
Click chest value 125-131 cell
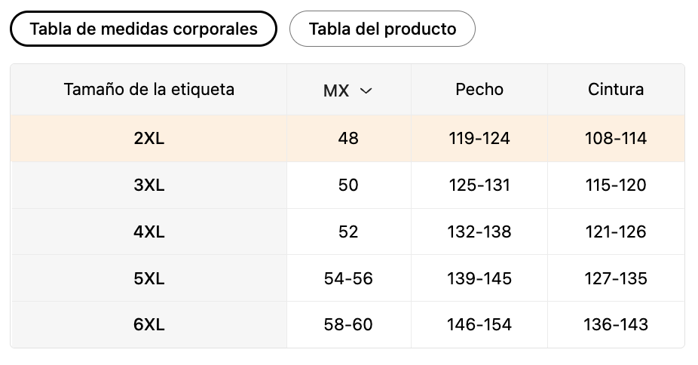pos(479,186)
